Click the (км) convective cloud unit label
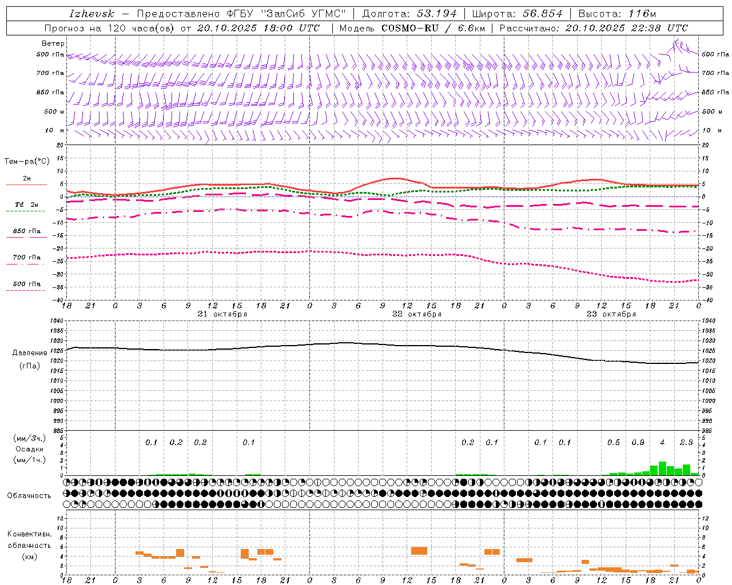Image resolution: width=732 pixels, height=585 pixels. pyautogui.click(x=29, y=556)
